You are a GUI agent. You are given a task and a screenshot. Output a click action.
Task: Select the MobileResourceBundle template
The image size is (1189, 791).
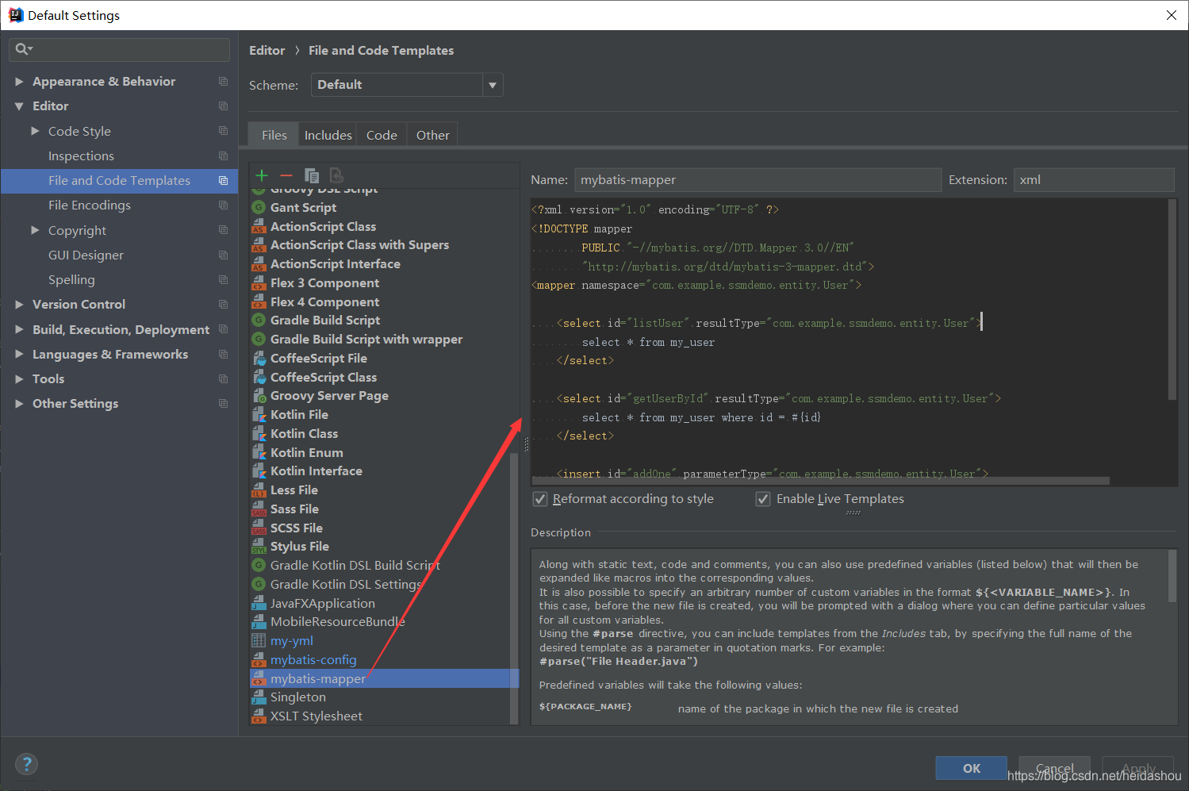[x=337, y=622]
